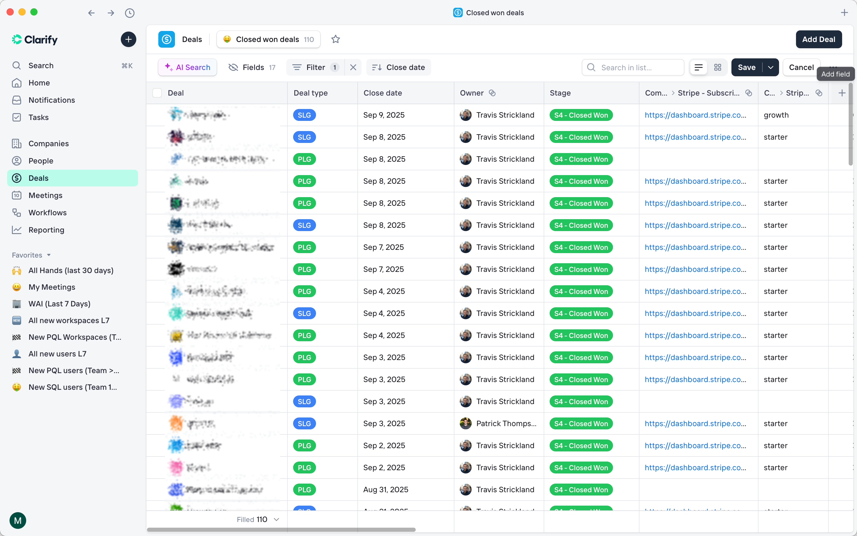The image size is (857, 536).
Task: Click SLG tag in Sep 9, 2025 row
Action: tap(304, 115)
